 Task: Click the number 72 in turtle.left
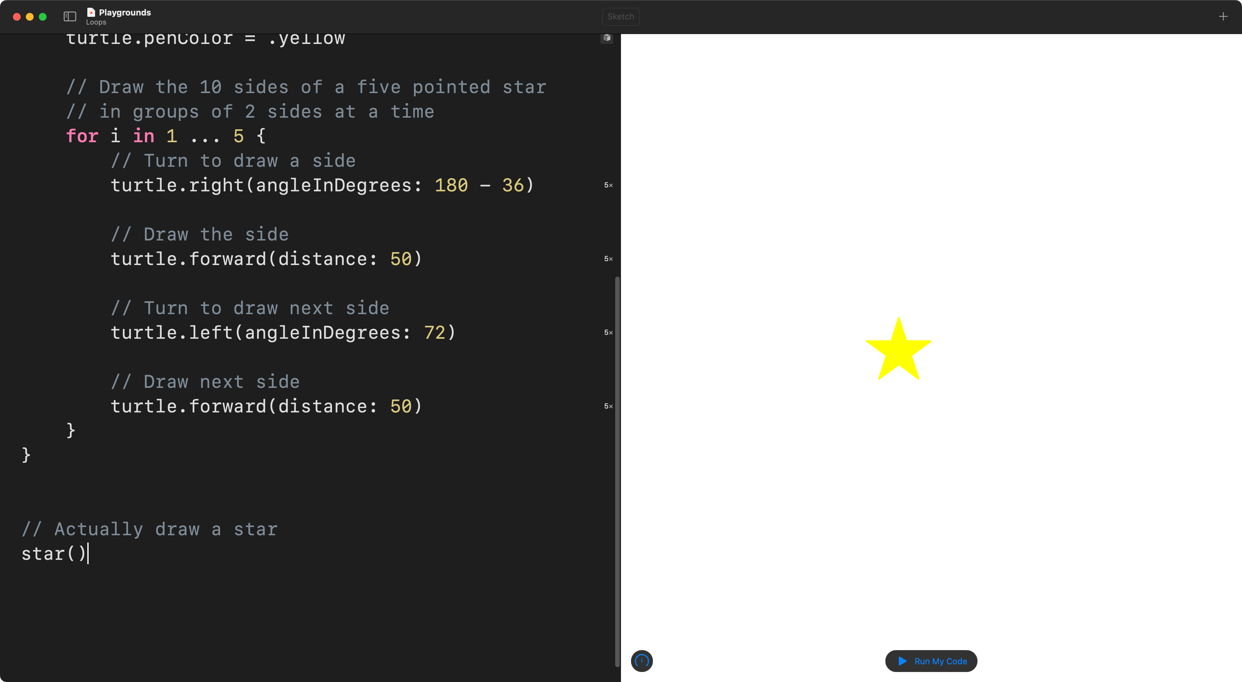pyautogui.click(x=434, y=333)
